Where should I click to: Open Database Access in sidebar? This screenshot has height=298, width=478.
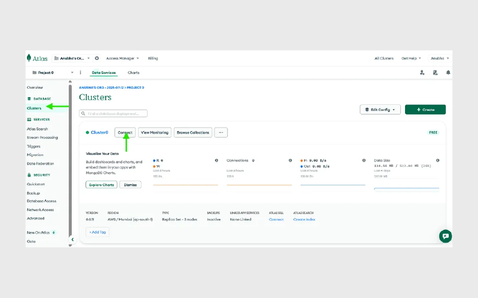pos(41,201)
